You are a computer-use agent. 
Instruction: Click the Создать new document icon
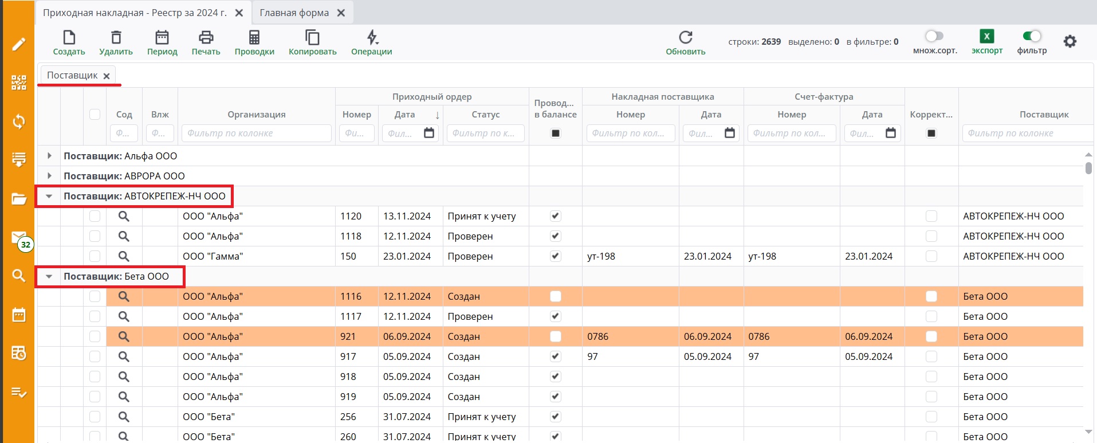pyautogui.click(x=69, y=38)
